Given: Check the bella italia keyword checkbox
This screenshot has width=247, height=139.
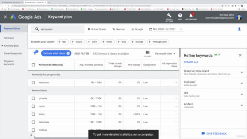Looking at the screenshot, I should click(34, 122).
